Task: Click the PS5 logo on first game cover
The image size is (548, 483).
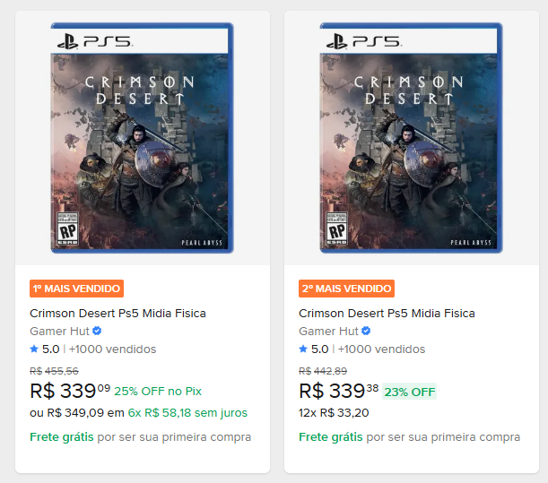Action: [x=94, y=41]
